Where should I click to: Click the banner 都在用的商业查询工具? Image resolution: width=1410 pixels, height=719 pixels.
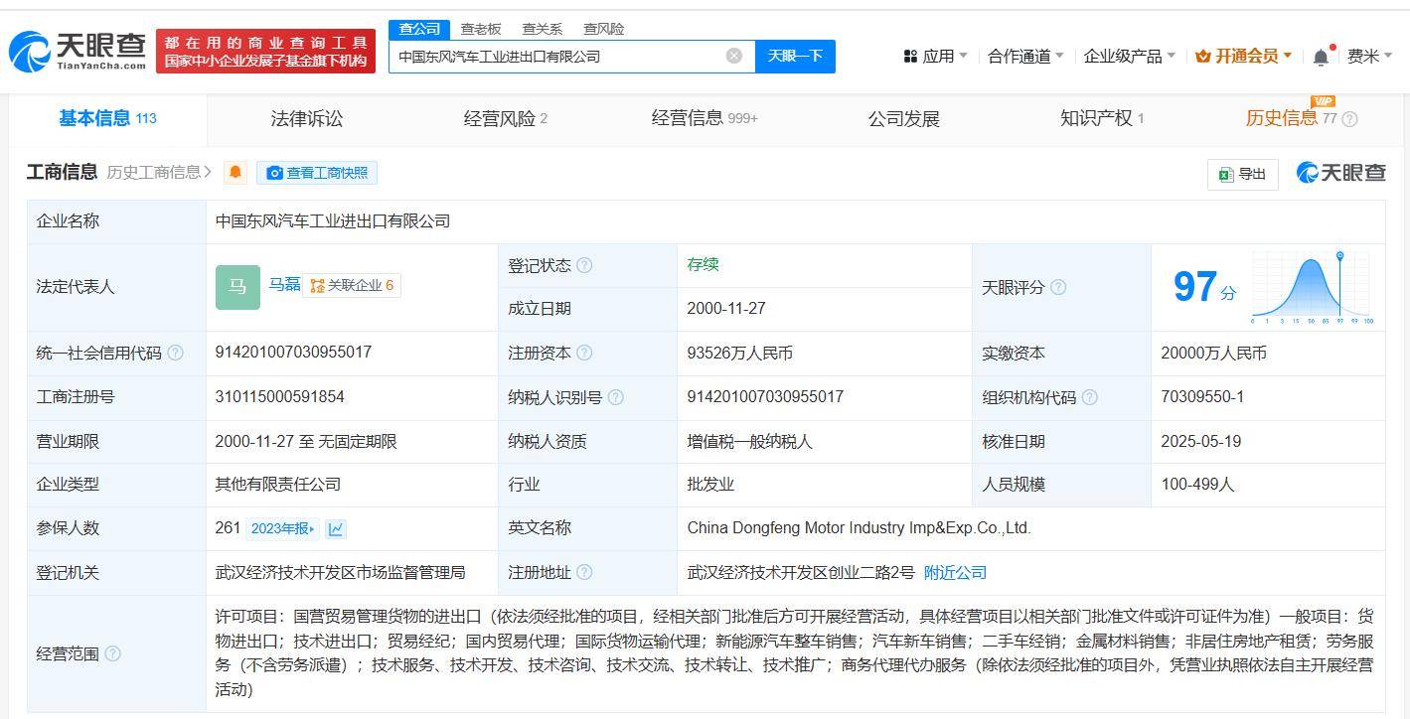265,51
